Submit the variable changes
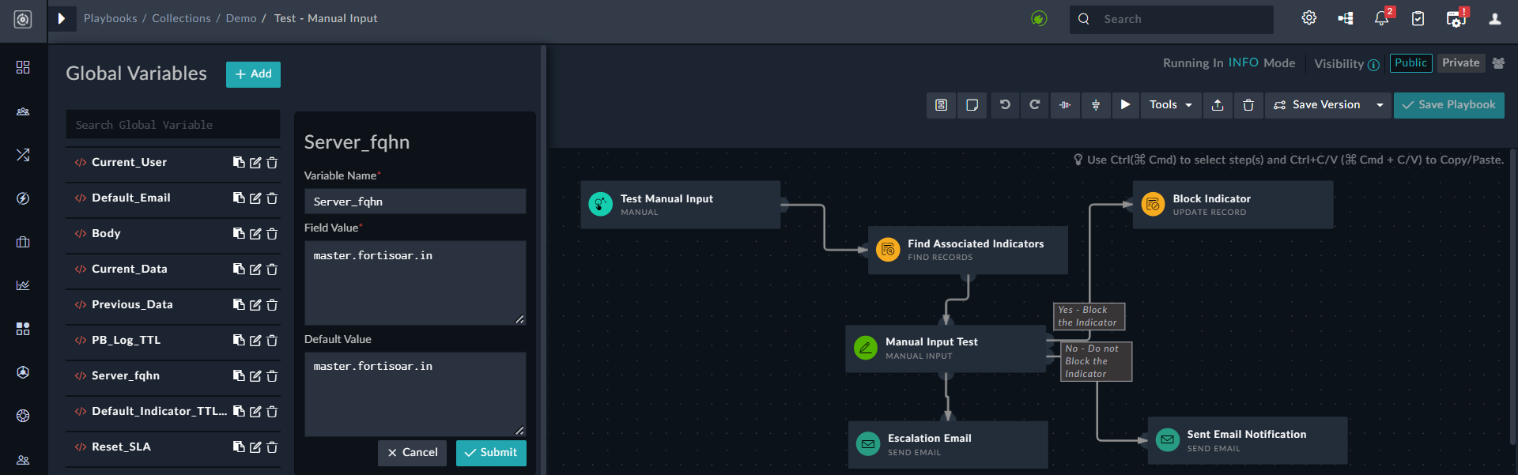 (x=491, y=453)
